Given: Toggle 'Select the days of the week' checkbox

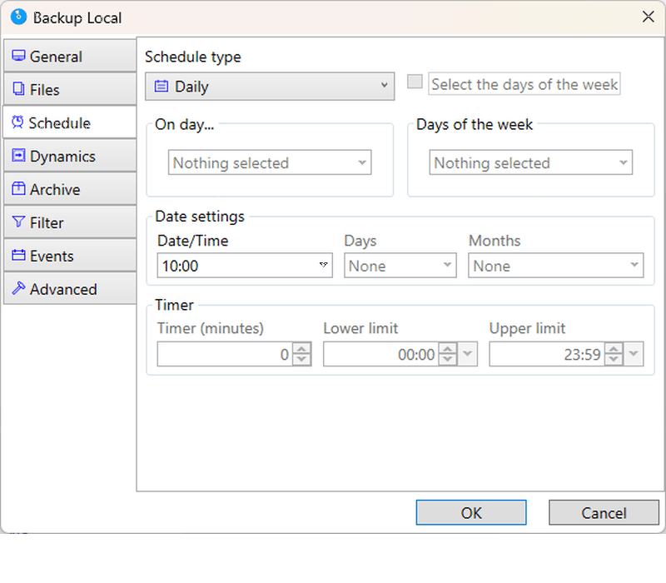Looking at the screenshot, I should click(x=415, y=82).
